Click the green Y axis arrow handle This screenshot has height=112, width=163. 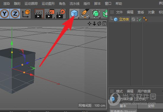click(x=12, y=43)
